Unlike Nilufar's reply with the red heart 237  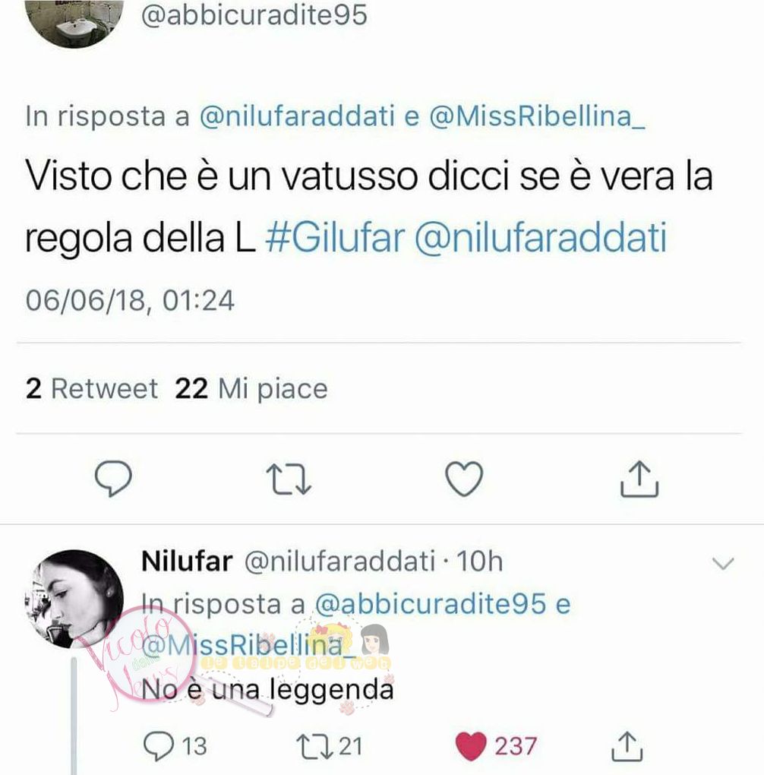[496, 746]
